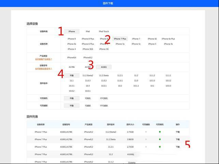219x164 pixels.
Task: Click the 2.86GB firmware size cell
Action: pos(130,139)
